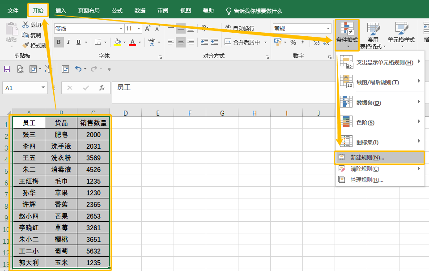The image size is (429, 271).
Task: Select the Format Painter (格式刷) brush
Action: (x=25, y=45)
